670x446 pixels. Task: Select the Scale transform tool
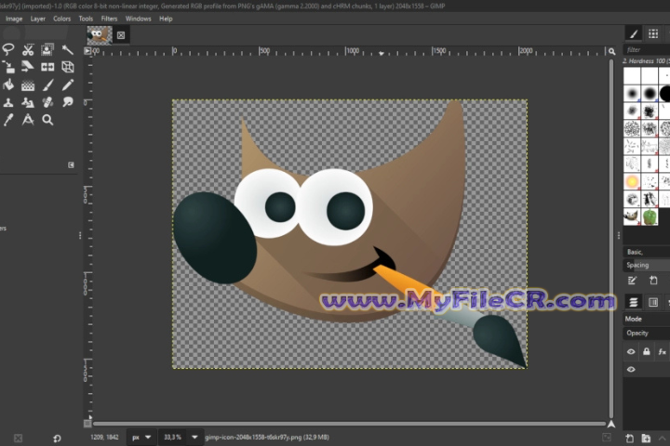pos(8,67)
